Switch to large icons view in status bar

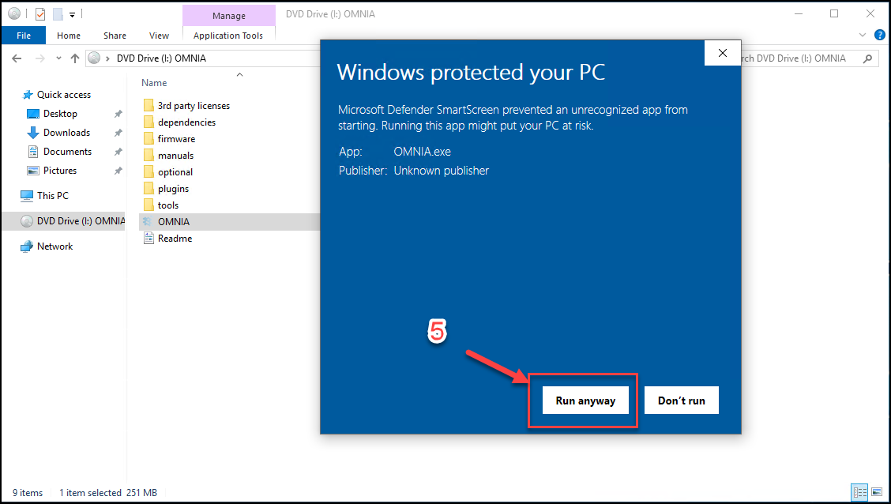877,492
